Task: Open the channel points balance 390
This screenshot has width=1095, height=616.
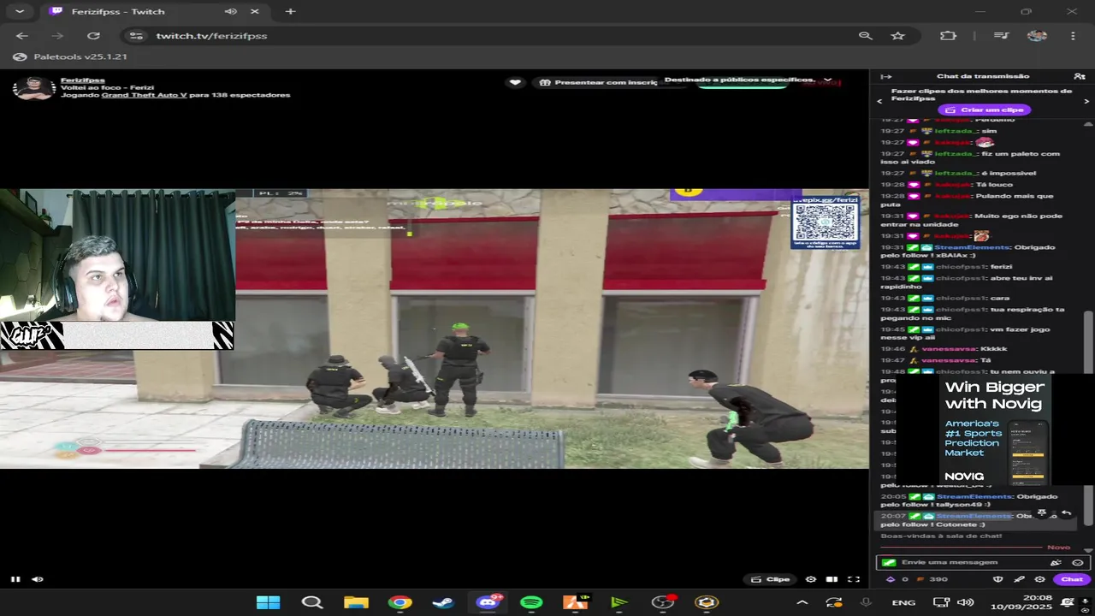Action: [x=932, y=579]
